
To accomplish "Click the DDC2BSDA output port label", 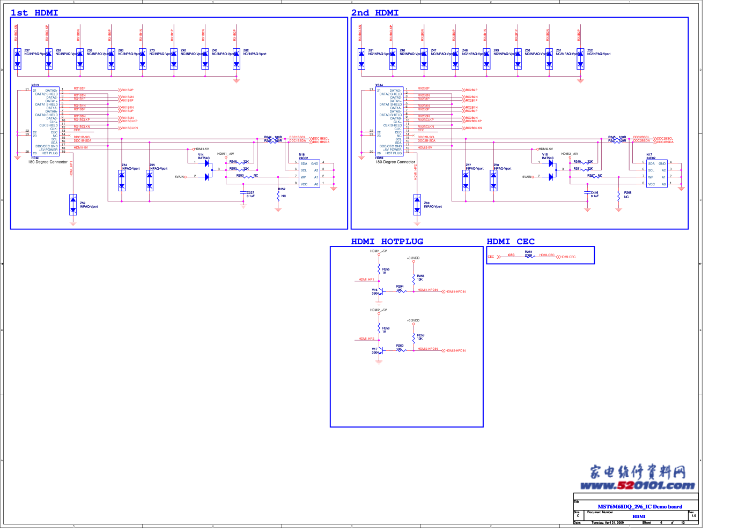I will [x=664, y=142].
